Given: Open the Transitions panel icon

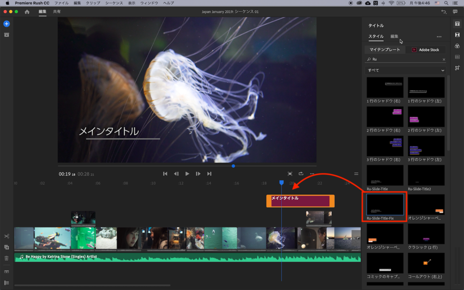Looking at the screenshot, I should pos(457,35).
